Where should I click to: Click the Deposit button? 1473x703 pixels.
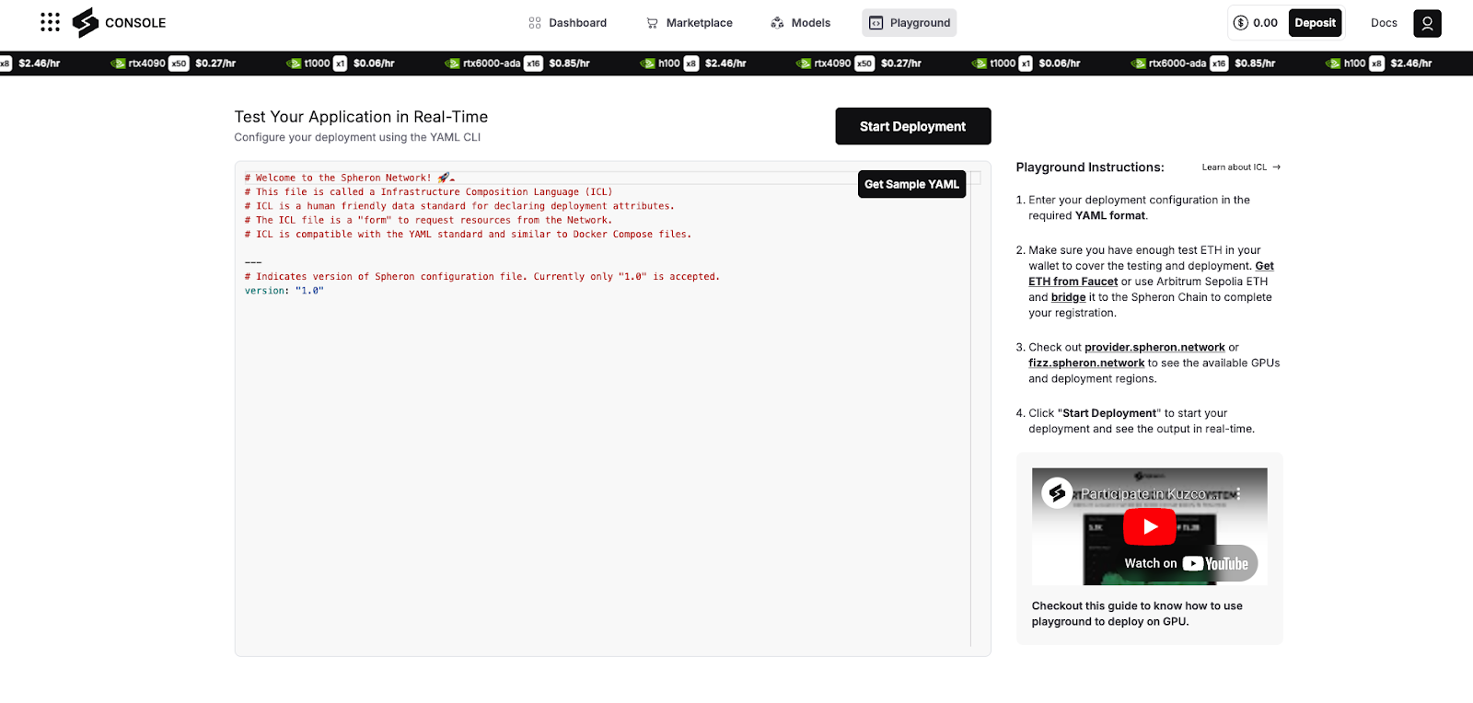tap(1315, 23)
